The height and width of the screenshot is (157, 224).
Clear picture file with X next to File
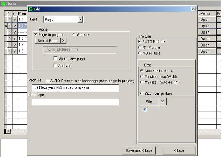tap(162, 102)
